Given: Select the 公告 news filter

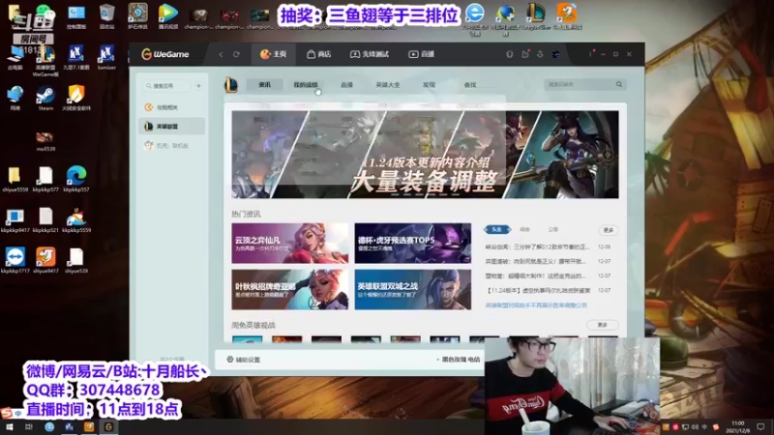Looking at the screenshot, I should (x=552, y=229).
